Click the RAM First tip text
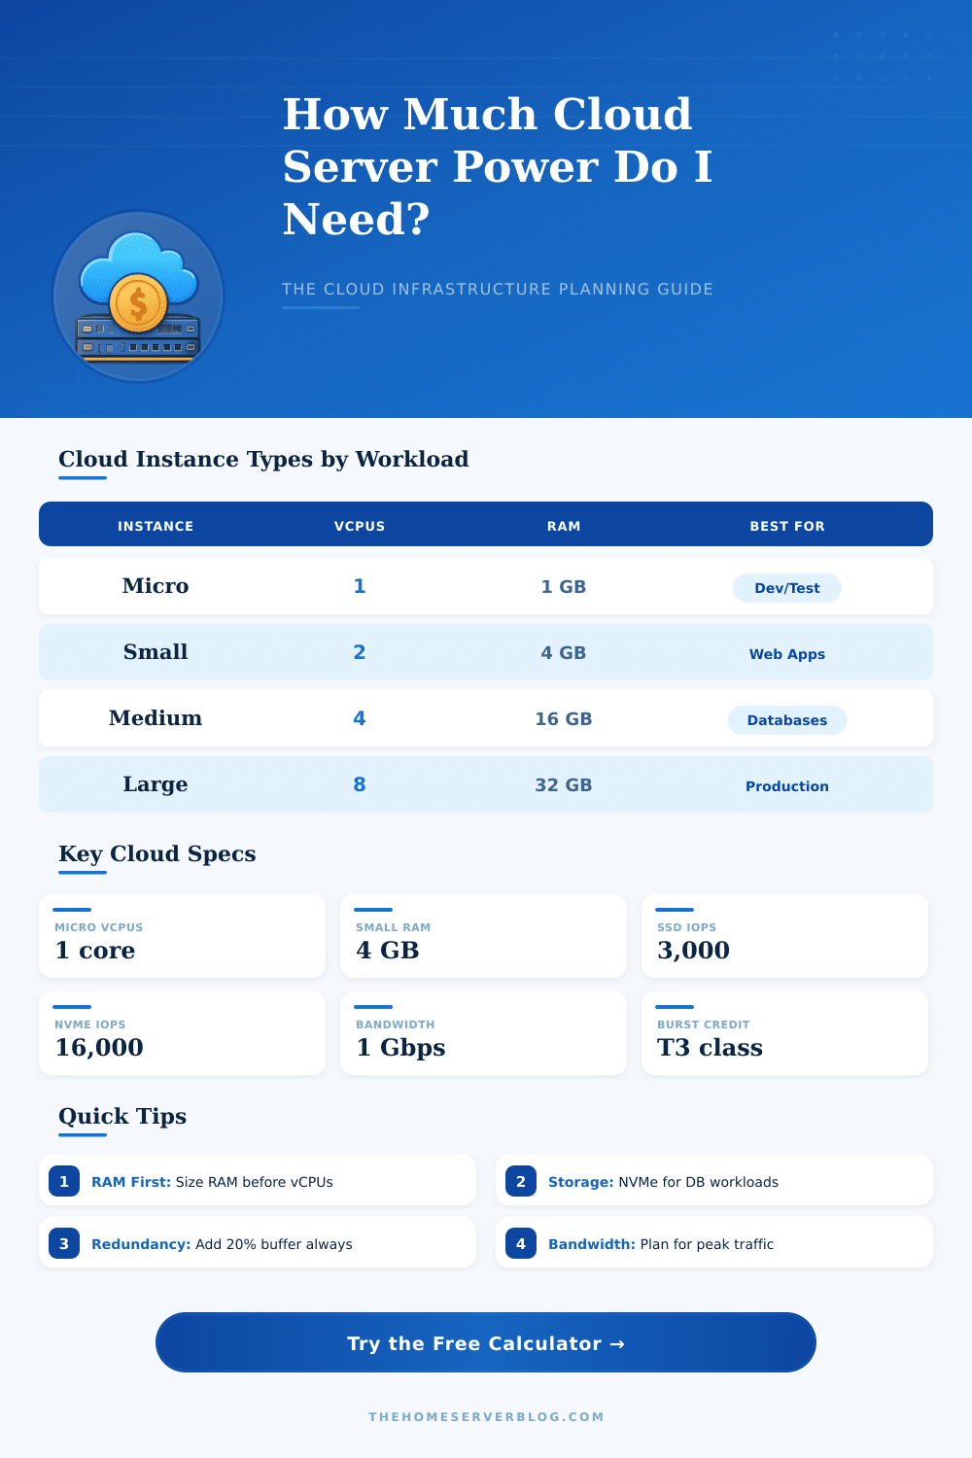 click(x=212, y=1182)
